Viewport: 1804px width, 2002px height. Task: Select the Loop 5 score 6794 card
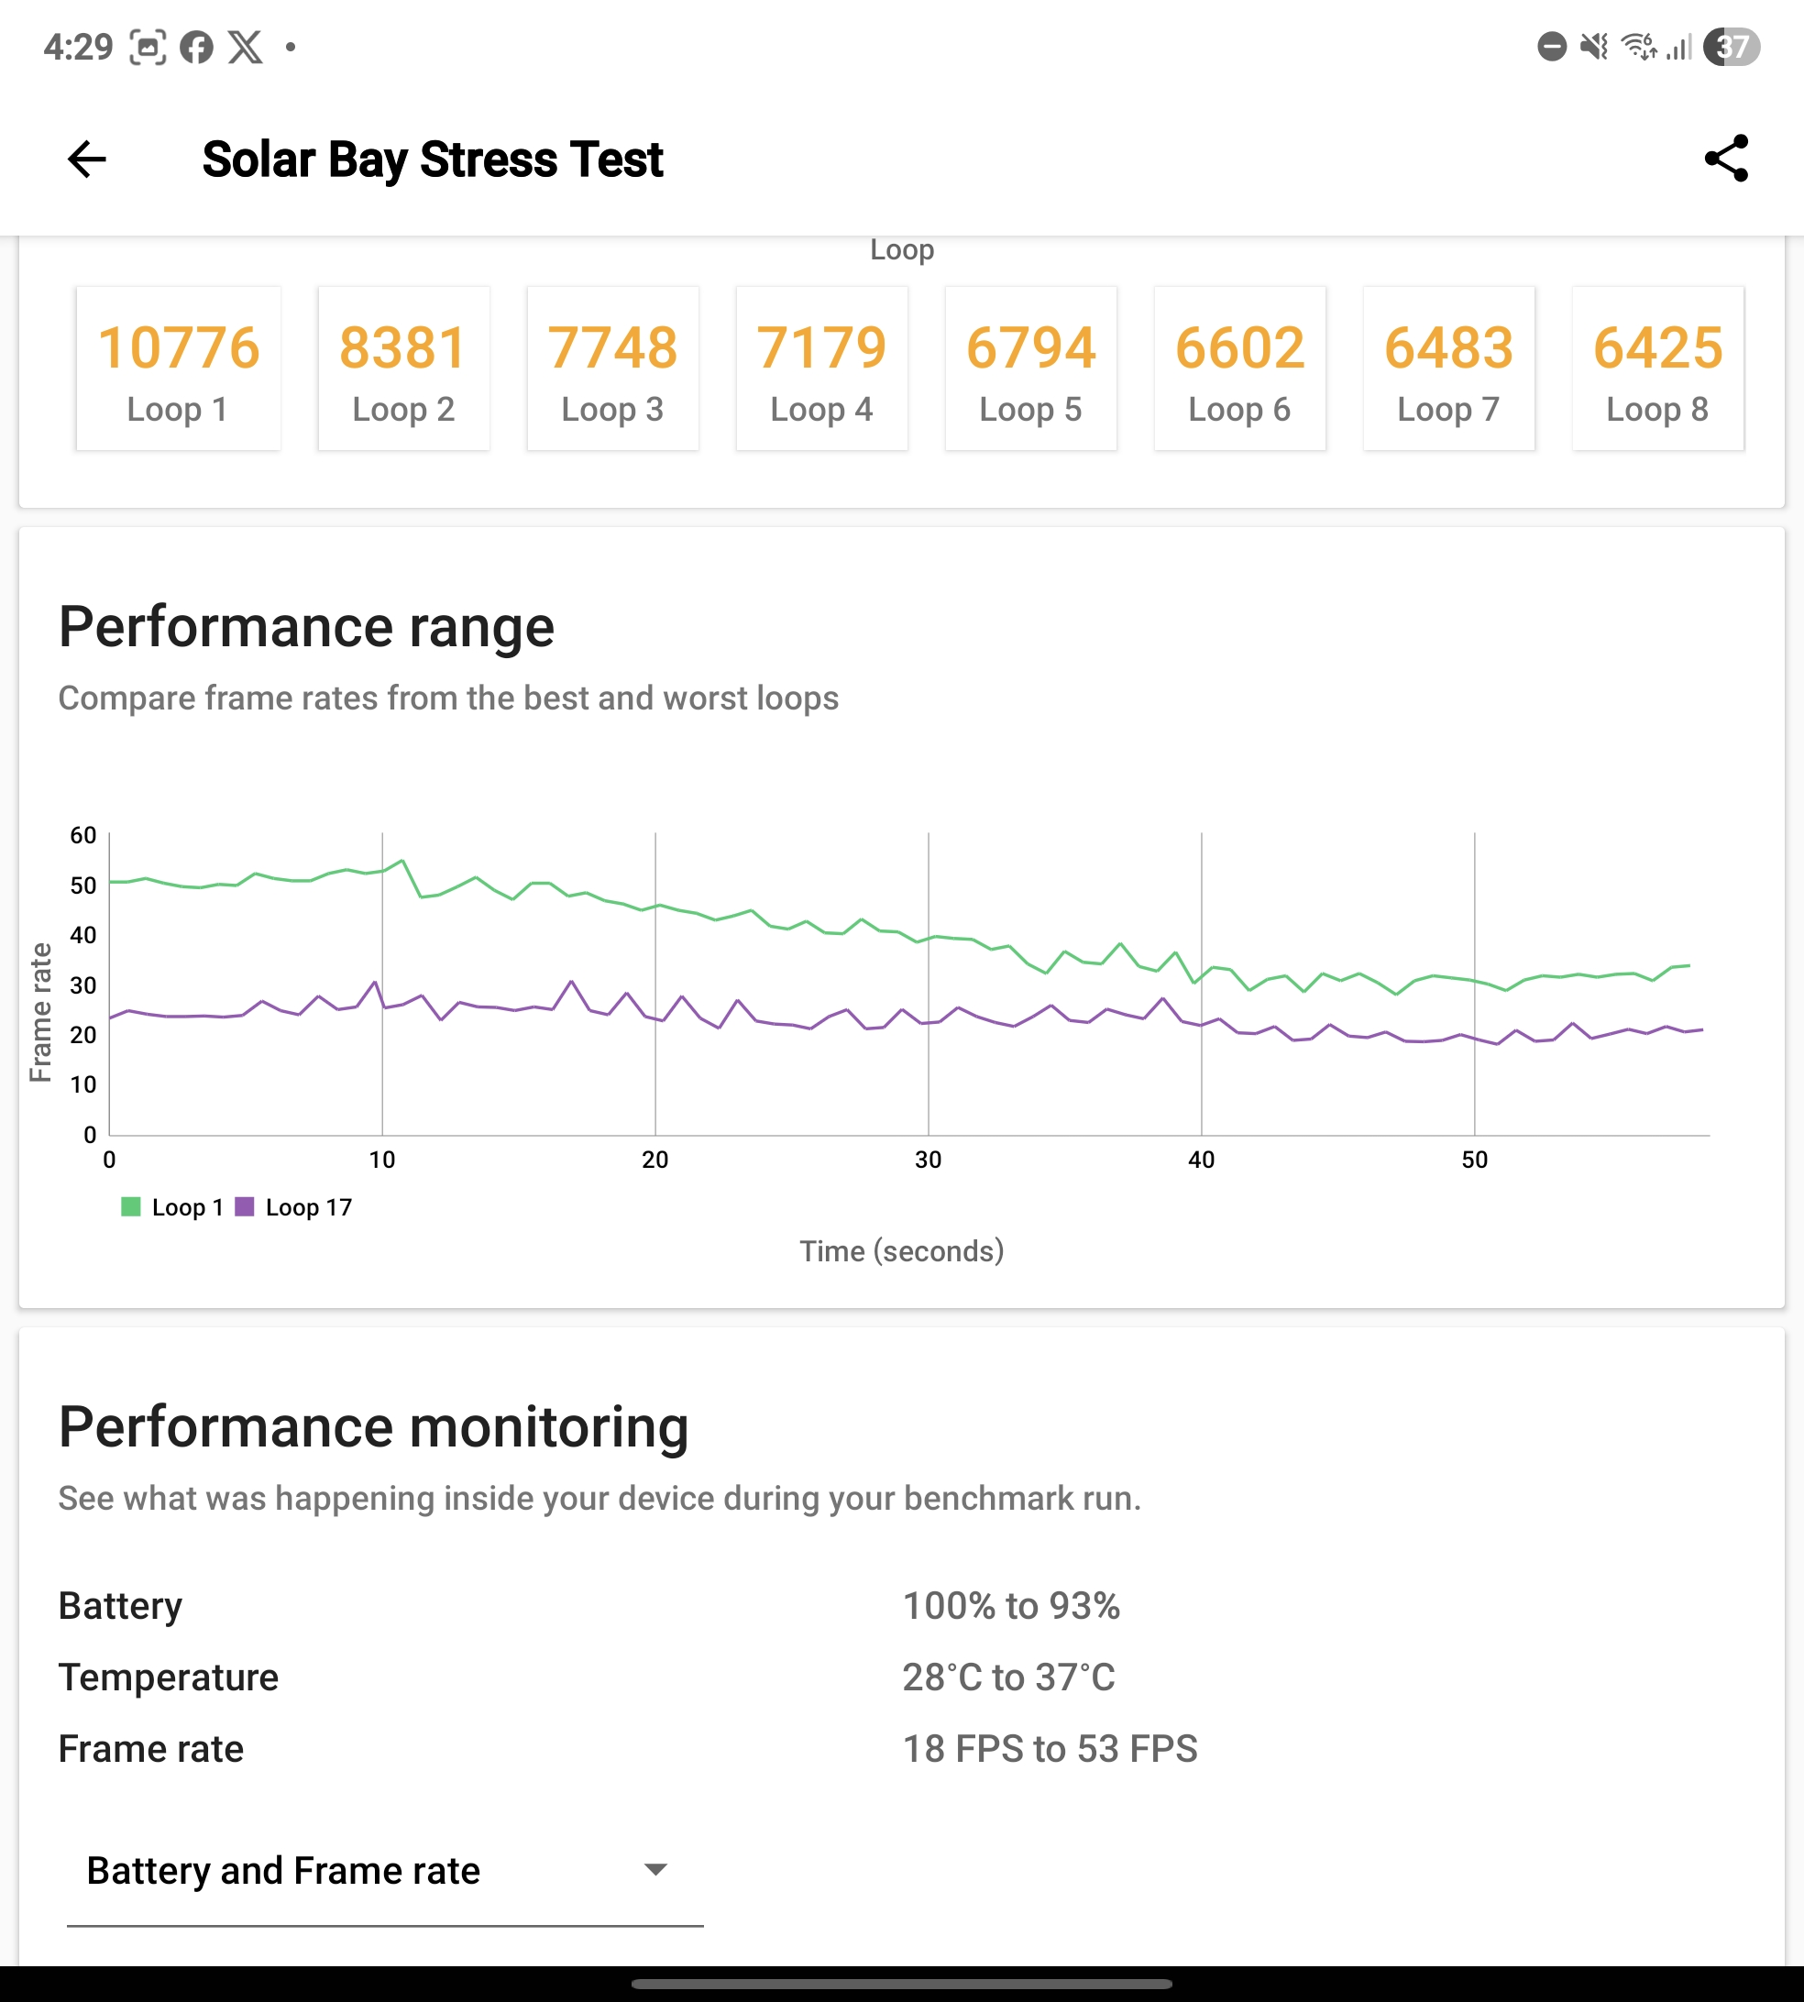pyautogui.click(x=1029, y=368)
